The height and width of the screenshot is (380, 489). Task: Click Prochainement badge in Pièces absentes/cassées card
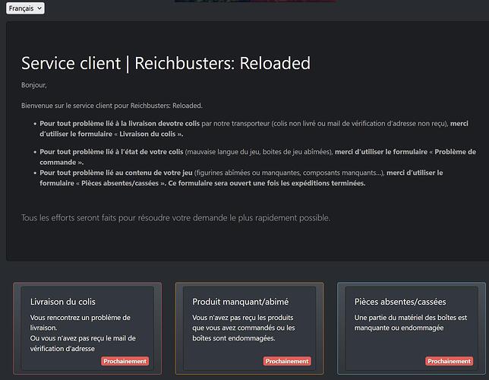[449, 361]
